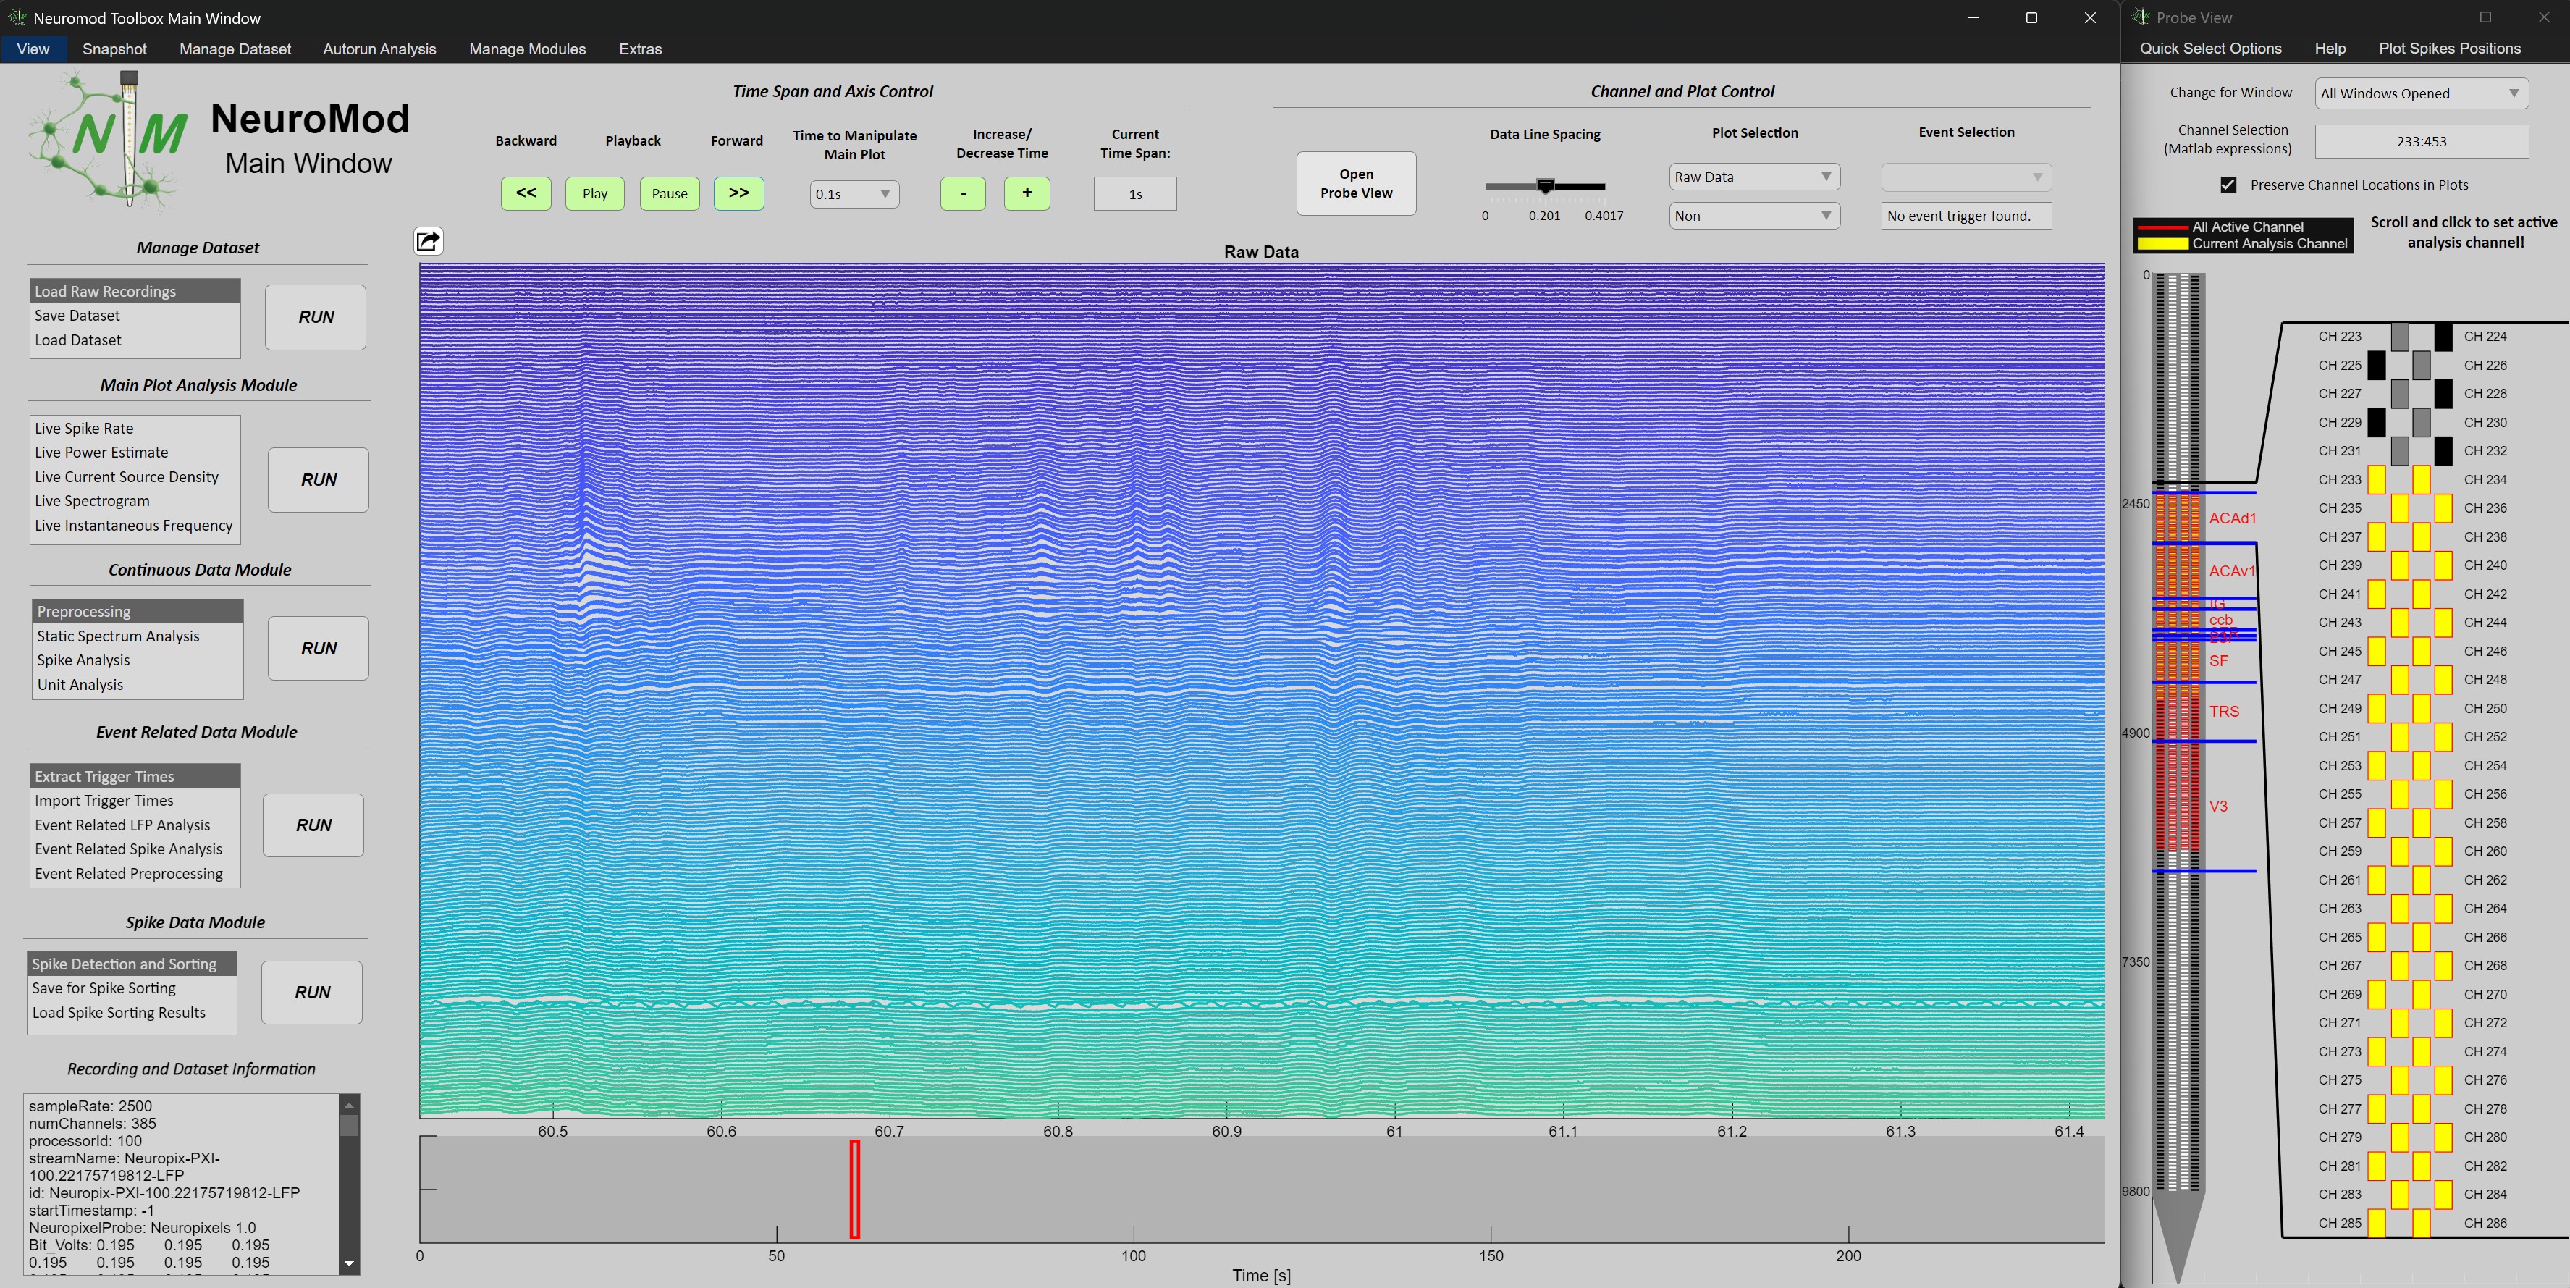Toggle Preserve Channel Locations in Plots checkbox

coord(2229,185)
